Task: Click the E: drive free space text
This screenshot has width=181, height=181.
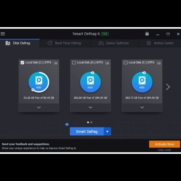Action: [x=142, y=98]
